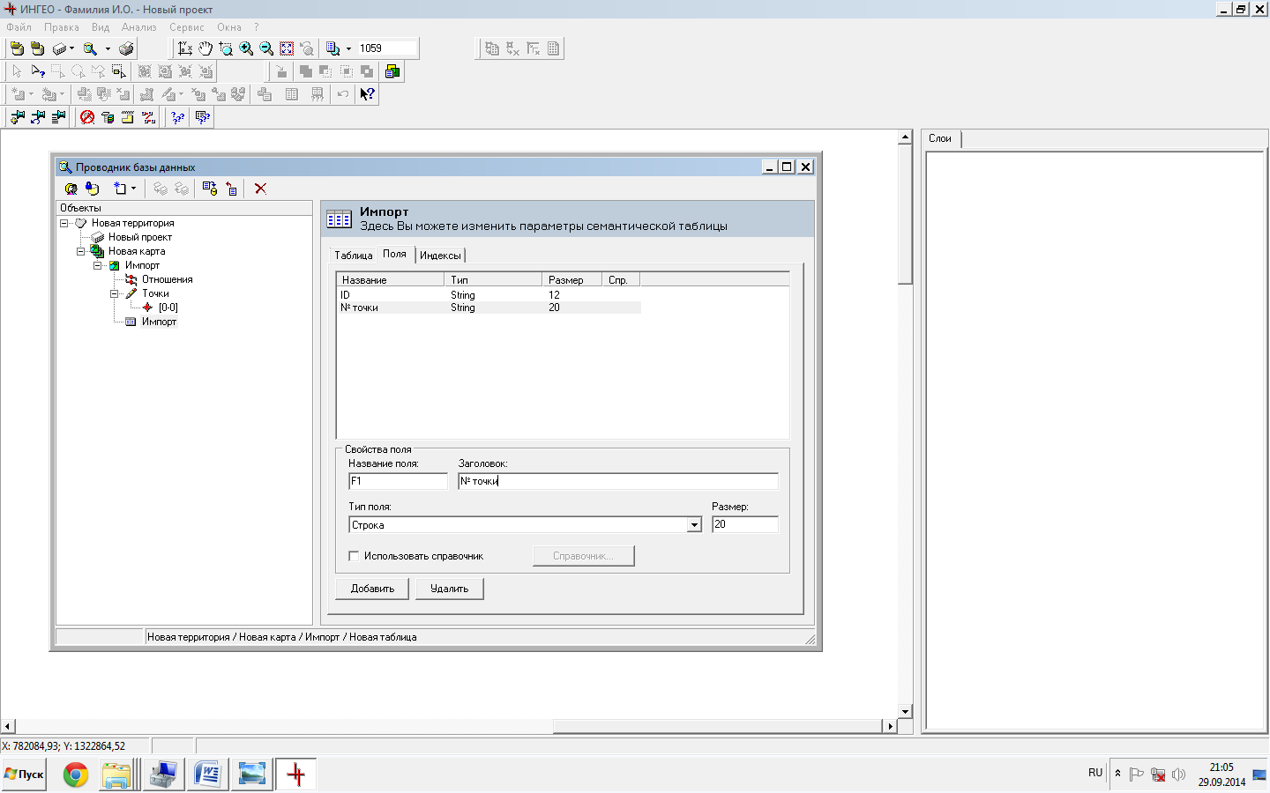Open the Сервис menu

[x=186, y=27]
